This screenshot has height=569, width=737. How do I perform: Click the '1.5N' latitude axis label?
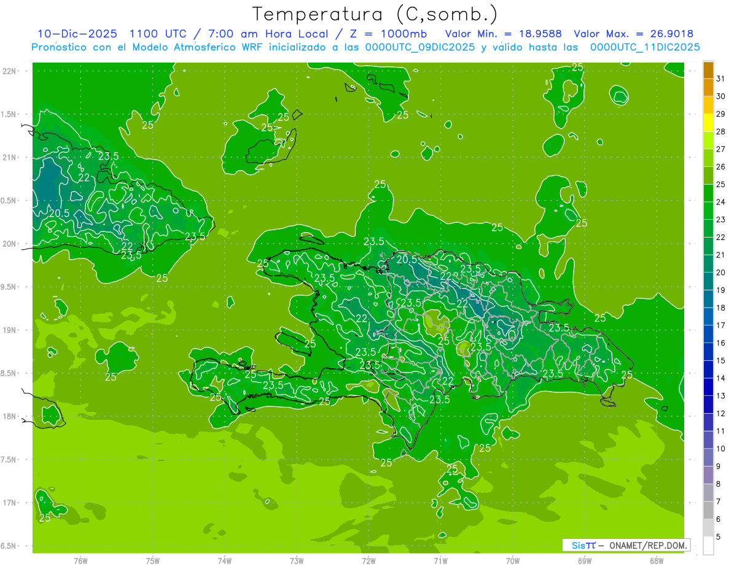(10, 114)
